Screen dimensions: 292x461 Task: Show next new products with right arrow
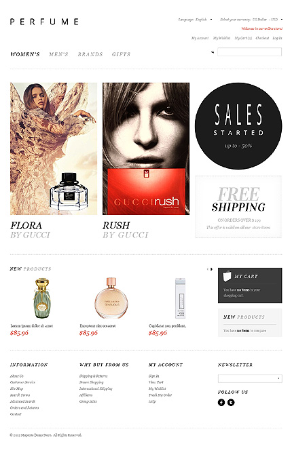[211, 269]
